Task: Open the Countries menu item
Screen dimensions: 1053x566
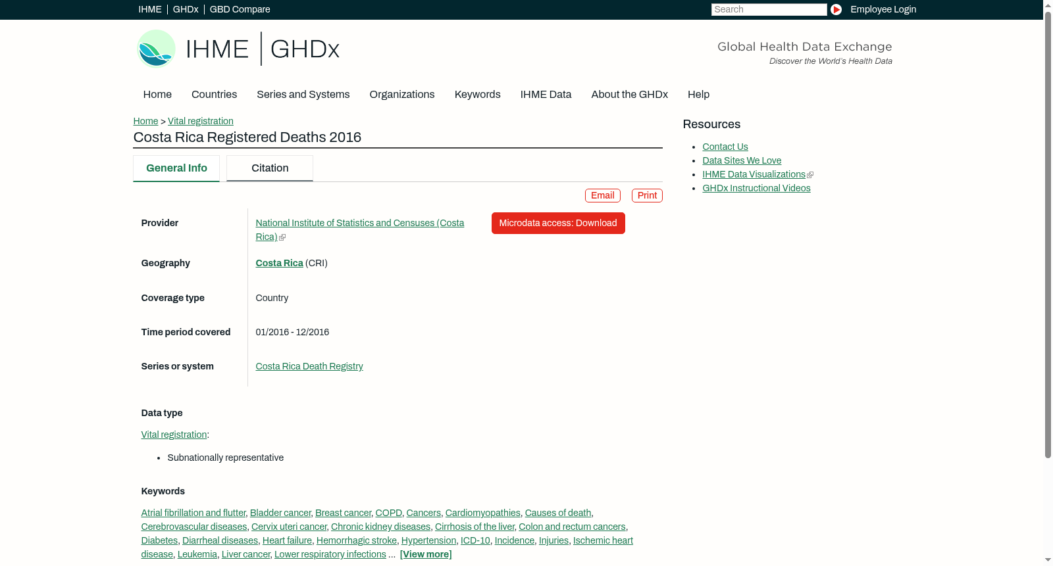Action: 214,94
